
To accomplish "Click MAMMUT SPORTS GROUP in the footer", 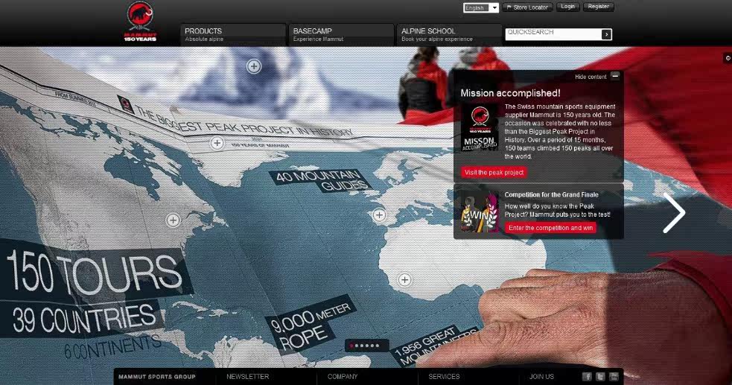I will (157, 377).
